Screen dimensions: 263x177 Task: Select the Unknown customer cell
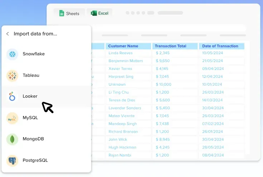128,85
